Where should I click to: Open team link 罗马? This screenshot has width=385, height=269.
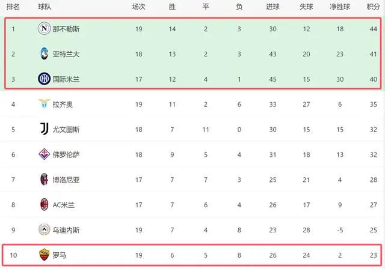[x=59, y=255]
